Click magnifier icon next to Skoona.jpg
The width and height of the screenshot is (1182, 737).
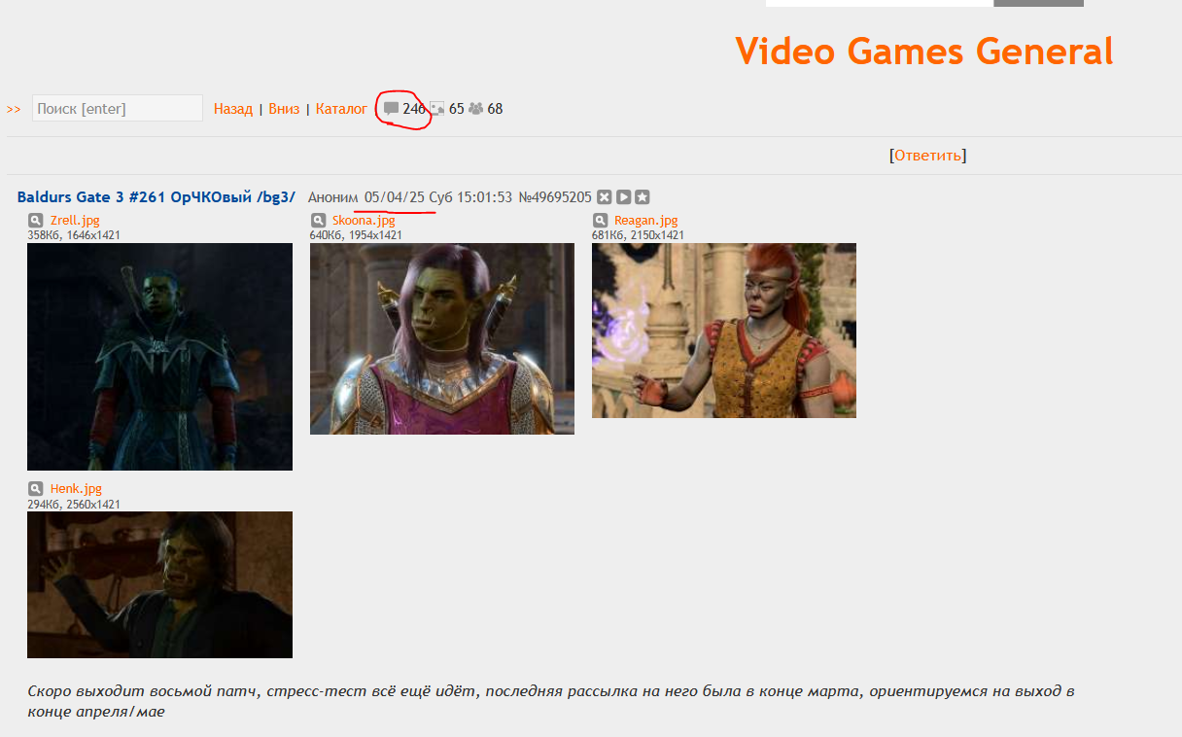[x=318, y=221]
